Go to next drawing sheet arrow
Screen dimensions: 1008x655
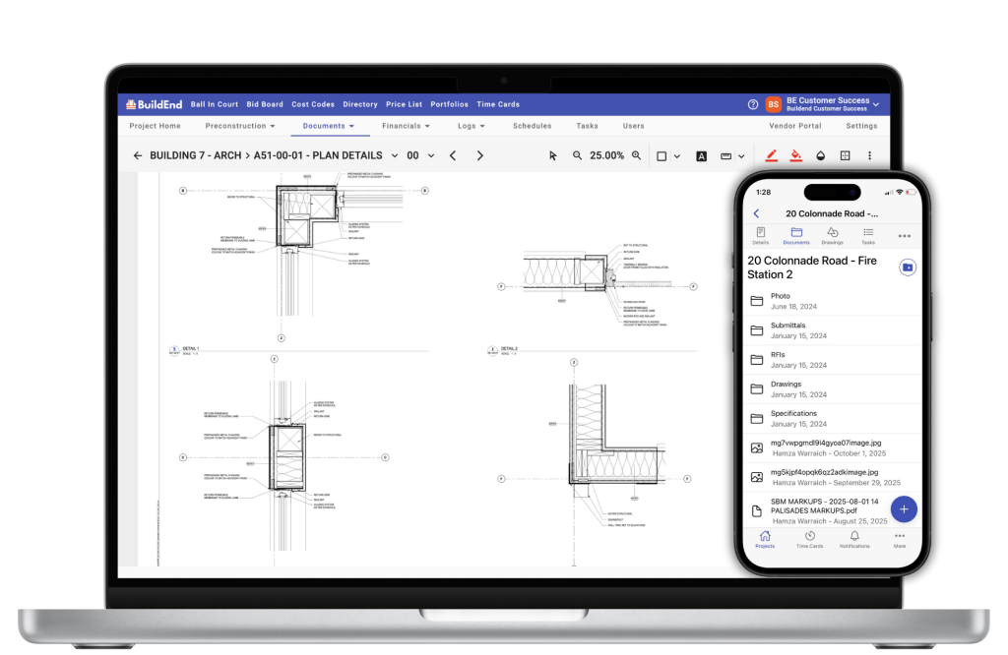click(x=479, y=155)
